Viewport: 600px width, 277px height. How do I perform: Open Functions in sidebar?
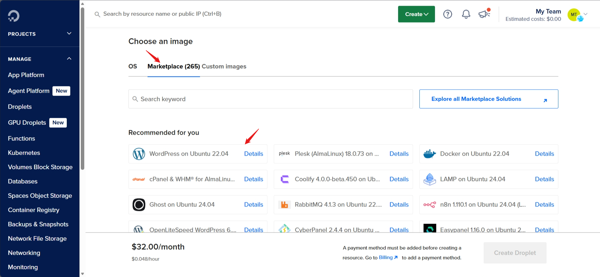(21, 138)
